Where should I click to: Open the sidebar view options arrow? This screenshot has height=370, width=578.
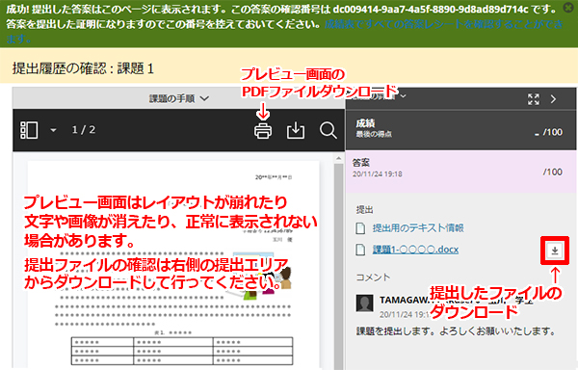click(x=53, y=130)
